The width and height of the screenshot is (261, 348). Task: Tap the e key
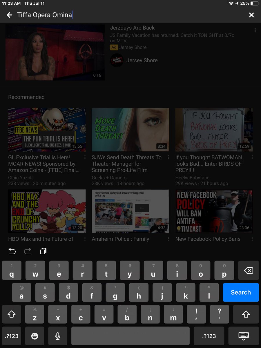click(x=59, y=271)
